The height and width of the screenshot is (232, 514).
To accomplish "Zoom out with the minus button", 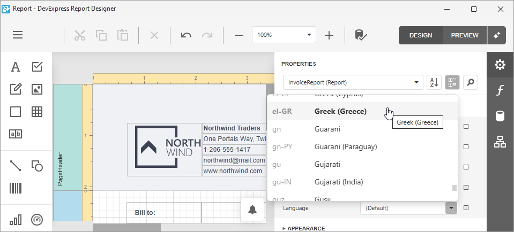I will (239, 35).
